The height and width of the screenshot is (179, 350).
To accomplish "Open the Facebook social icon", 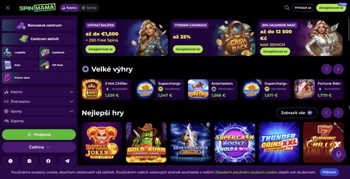I will (x=48, y=161).
